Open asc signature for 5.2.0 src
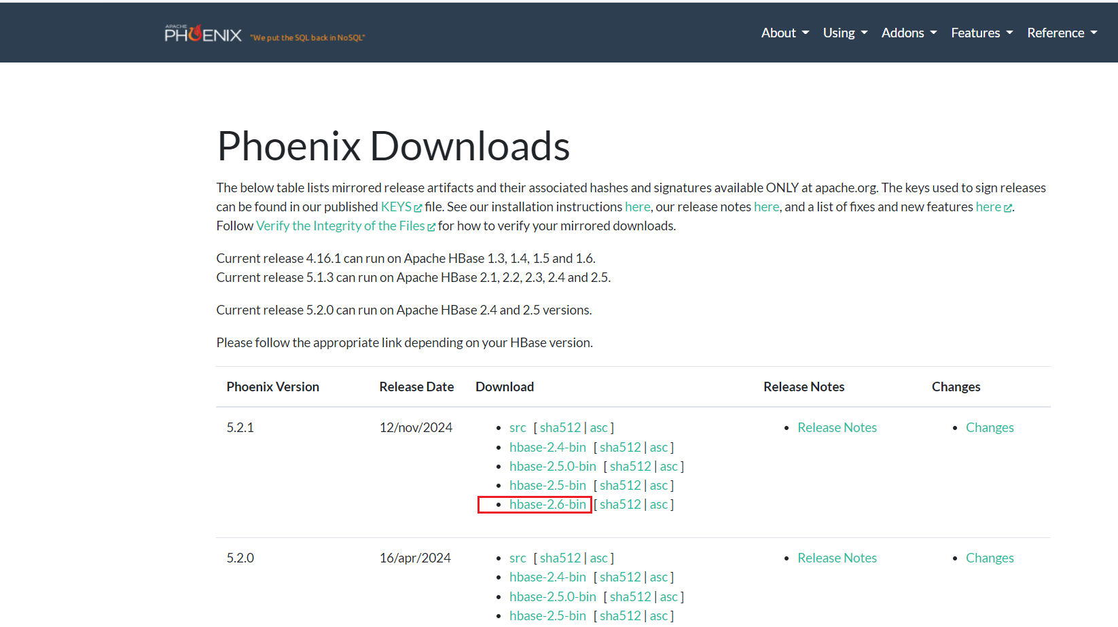1118x627 pixels. click(598, 558)
